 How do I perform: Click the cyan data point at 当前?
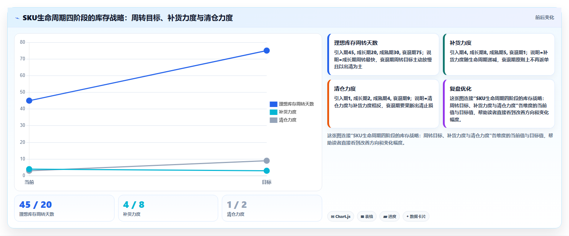[x=29, y=169]
